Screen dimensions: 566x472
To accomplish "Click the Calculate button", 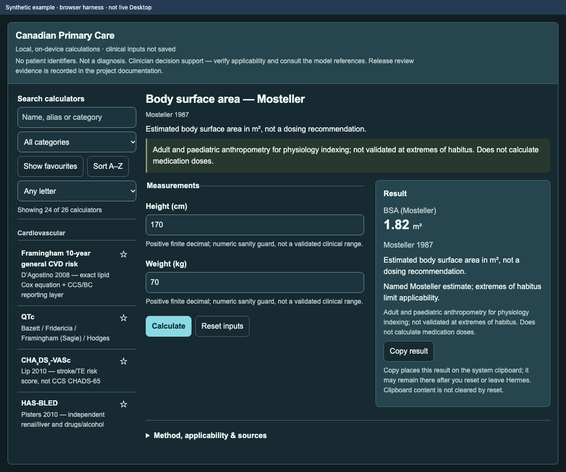I will pos(168,326).
